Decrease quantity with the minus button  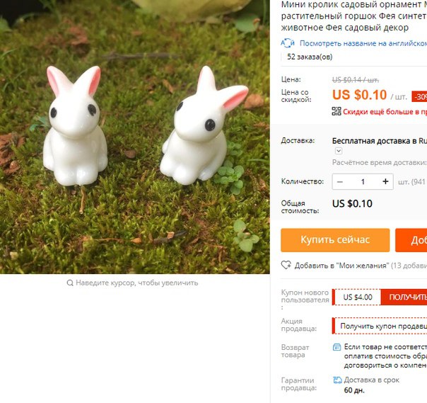340,182
